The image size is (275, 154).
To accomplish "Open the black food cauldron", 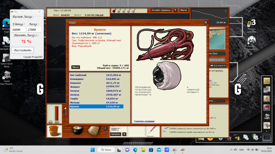I will point(77,130).
